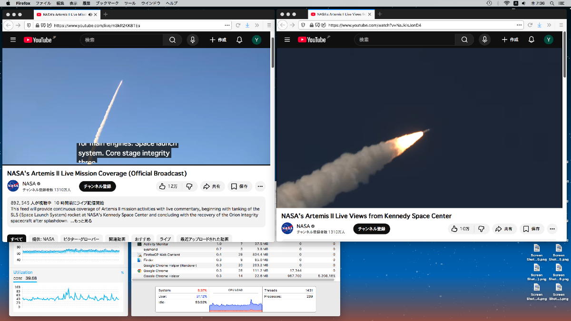
Task: Select the ビクター・グローバー filter chip
Action: click(81, 239)
